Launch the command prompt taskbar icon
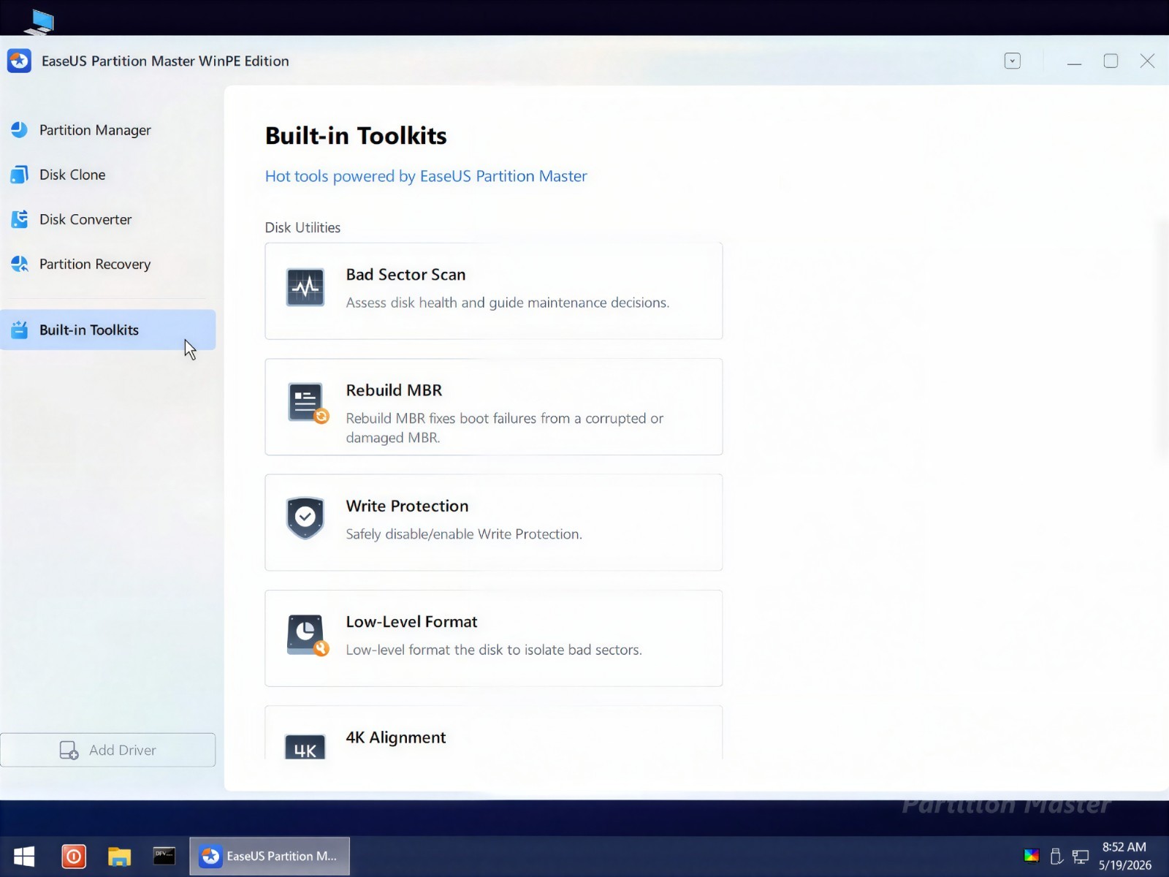 pos(164,856)
